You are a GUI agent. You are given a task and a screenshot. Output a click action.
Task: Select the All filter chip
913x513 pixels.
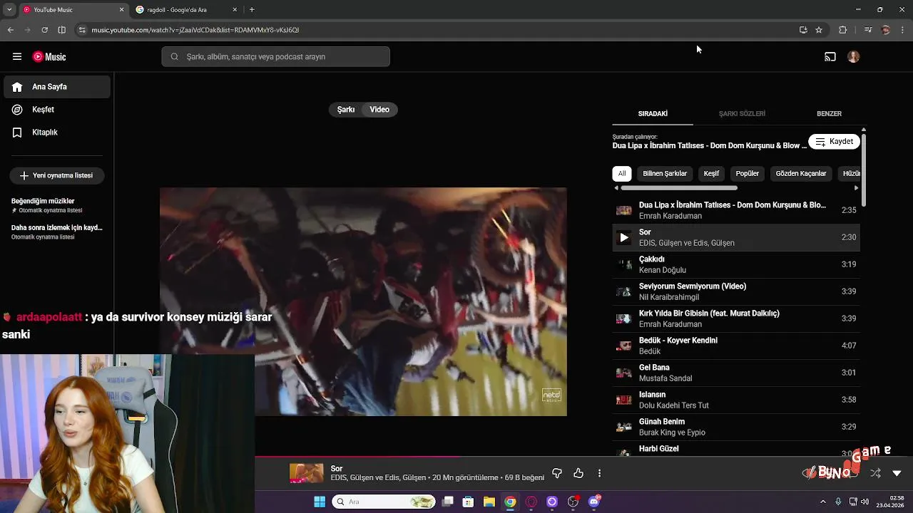(x=622, y=174)
